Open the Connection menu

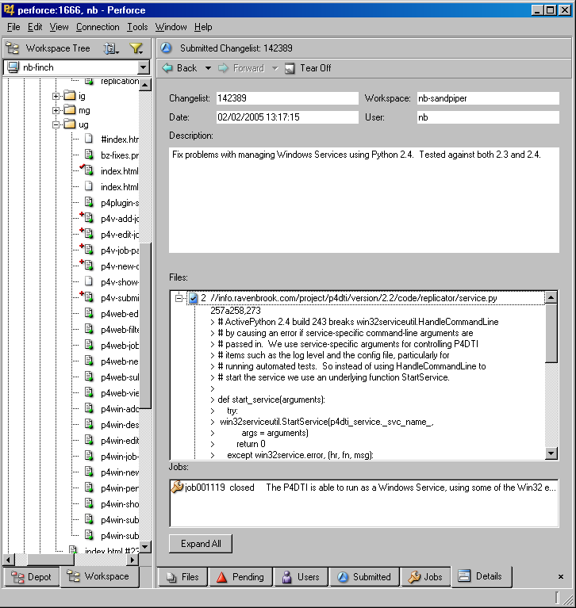click(x=98, y=27)
